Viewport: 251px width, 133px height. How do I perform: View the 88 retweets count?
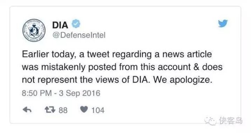[63, 110]
